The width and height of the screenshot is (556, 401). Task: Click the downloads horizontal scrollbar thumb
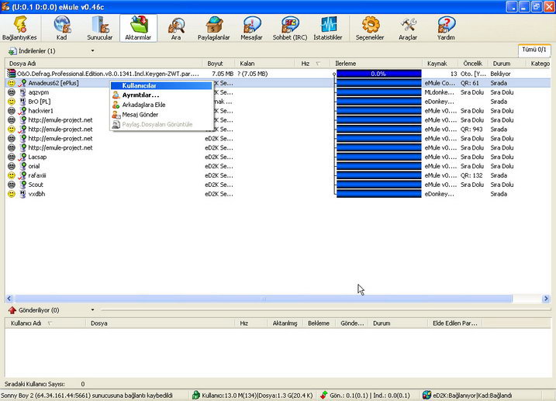pyautogui.click(x=264, y=299)
